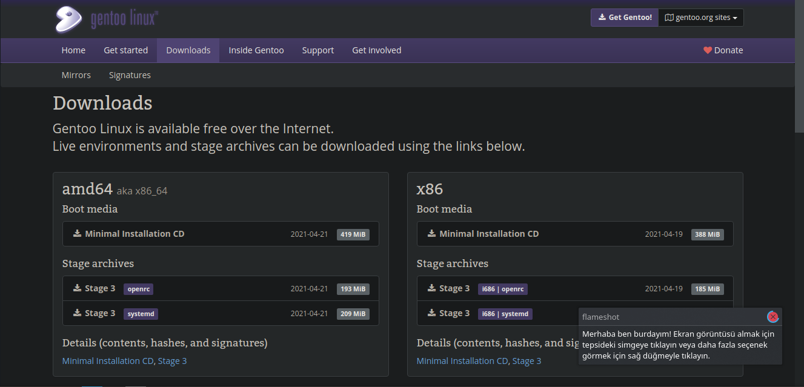Click download icon for amd64 Minimal Installation CD
This screenshot has width=804, height=387.
[x=78, y=233]
